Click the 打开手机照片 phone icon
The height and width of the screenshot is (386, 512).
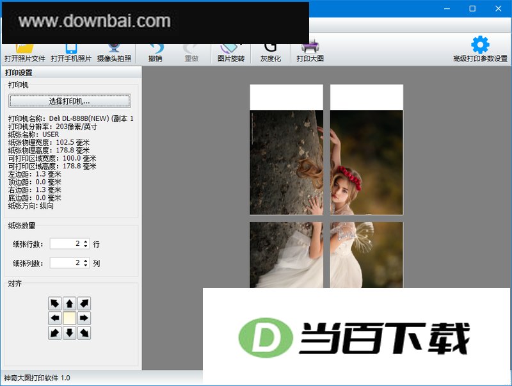click(71, 49)
